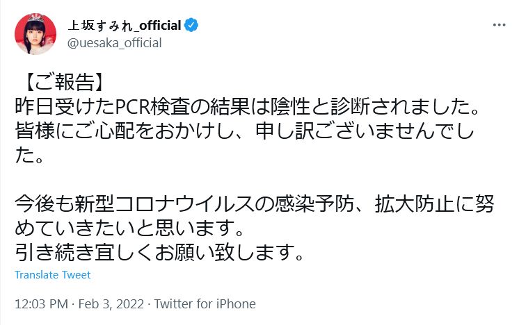The width and height of the screenshot is (519, 325).
Task: Open the @uesaka_official handle link
Action: pos(114,43)
